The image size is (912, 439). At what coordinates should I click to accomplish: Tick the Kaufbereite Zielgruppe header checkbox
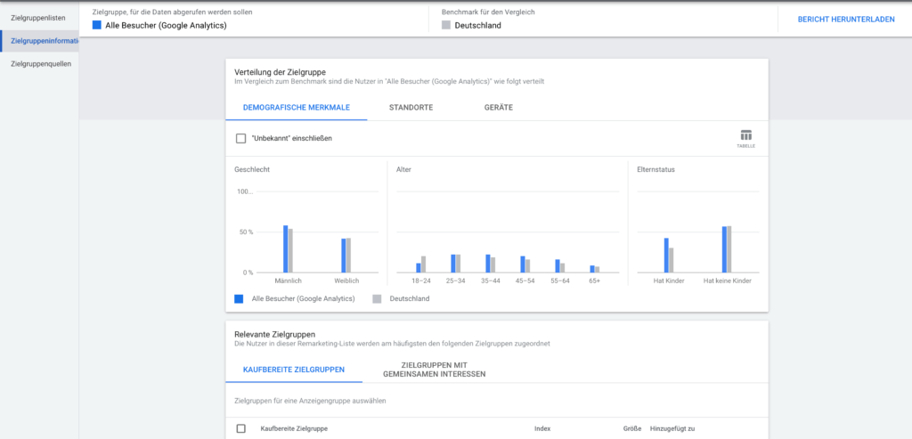pos(240,428)
